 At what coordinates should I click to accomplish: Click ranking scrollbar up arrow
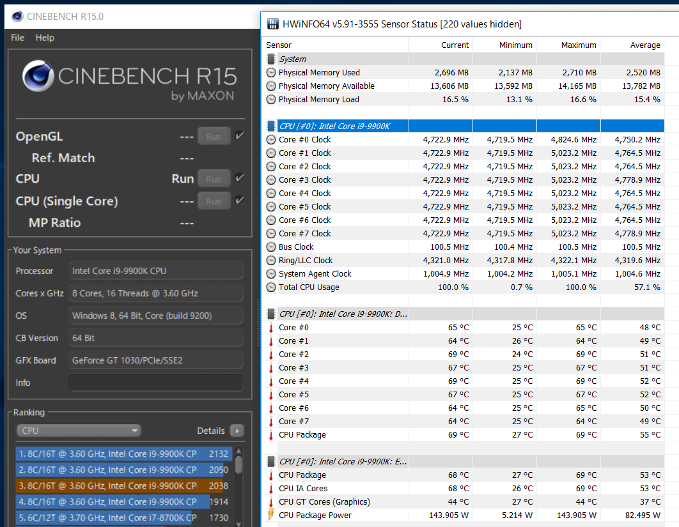[x=238, y=451]
